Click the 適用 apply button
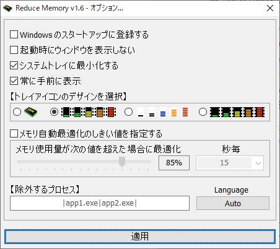Screen dimensions: 280x249 140,237
